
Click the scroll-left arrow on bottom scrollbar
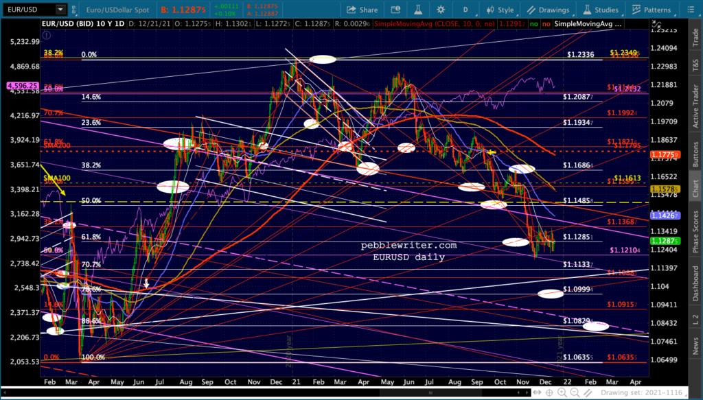5,393
